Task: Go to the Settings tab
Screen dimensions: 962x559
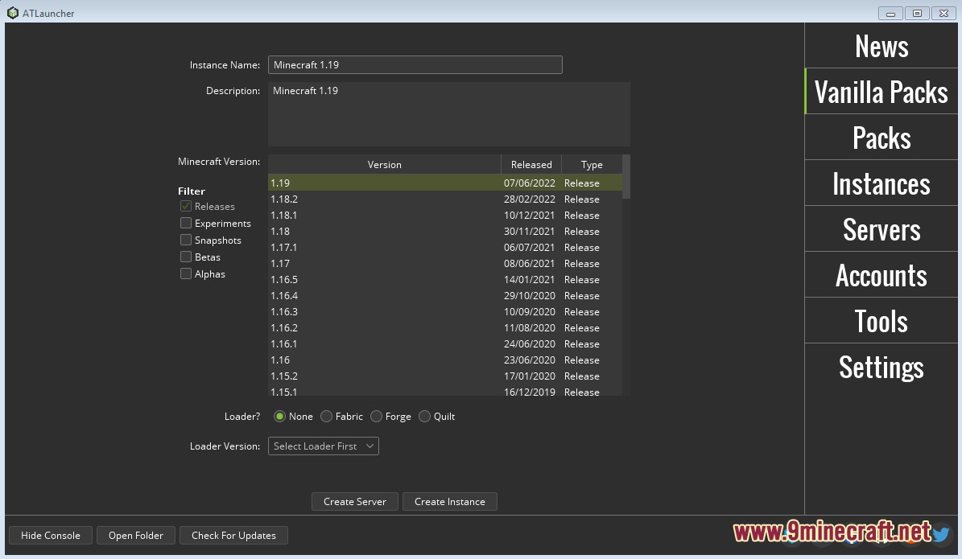Action: (881, 367)
